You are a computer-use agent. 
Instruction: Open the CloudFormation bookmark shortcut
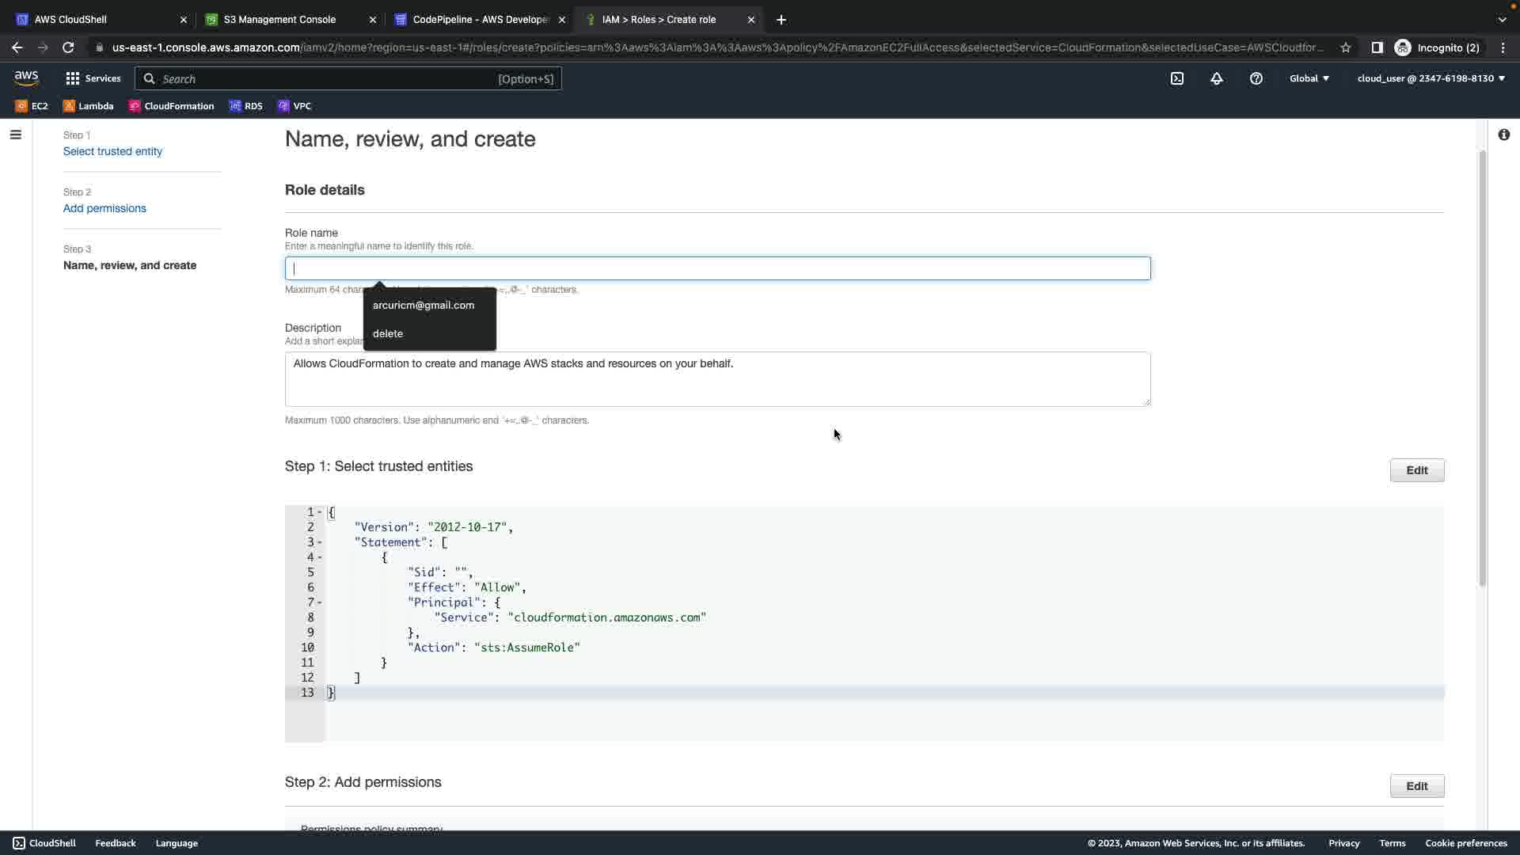172,106
